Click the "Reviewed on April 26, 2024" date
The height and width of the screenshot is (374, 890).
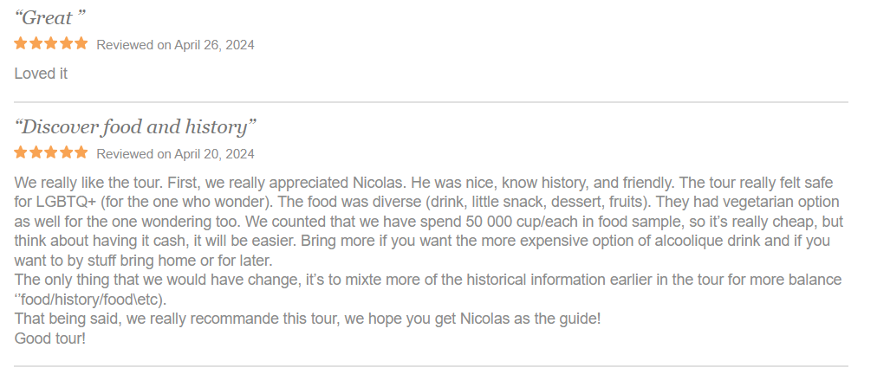click(175, 45)
